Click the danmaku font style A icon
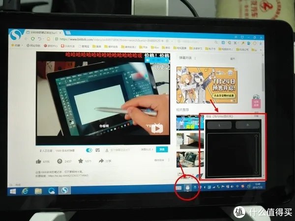This screenshot has width=295, height=221. click(x=107, y=150)
